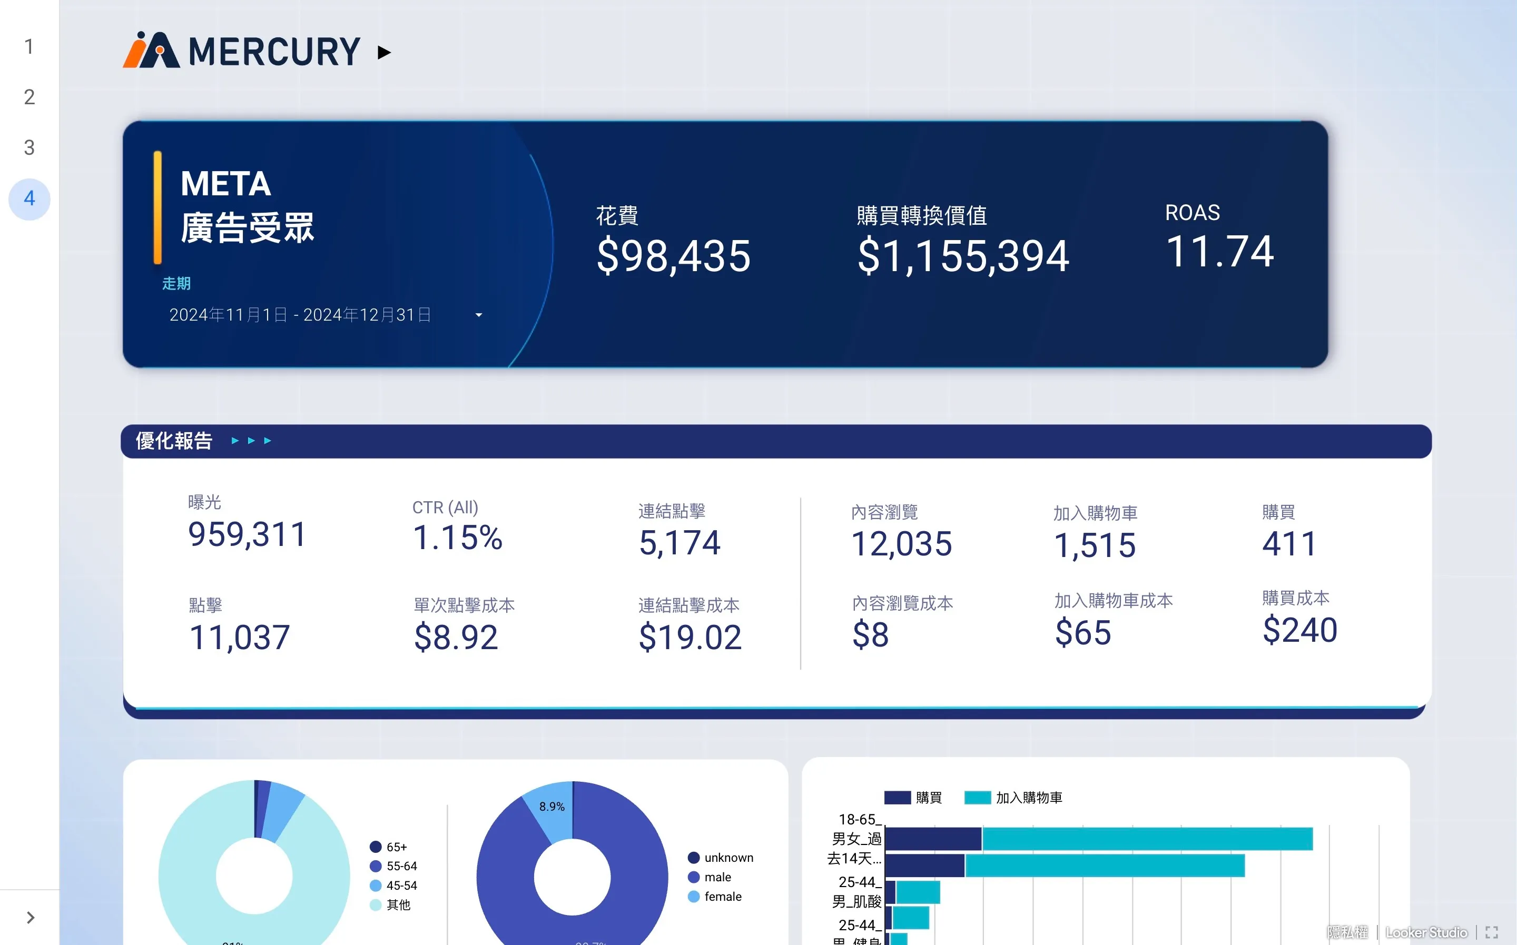Click the fullscreen icon at bottom right

1491,932
